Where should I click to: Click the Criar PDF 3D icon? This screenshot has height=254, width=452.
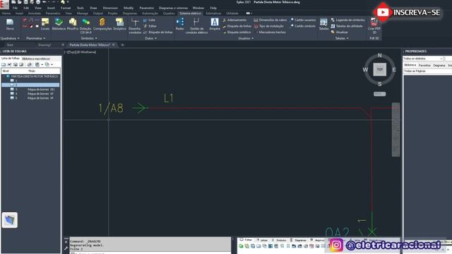(374, 26)
